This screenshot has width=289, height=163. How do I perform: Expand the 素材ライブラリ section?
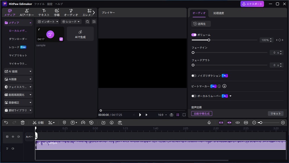point(18,110)
